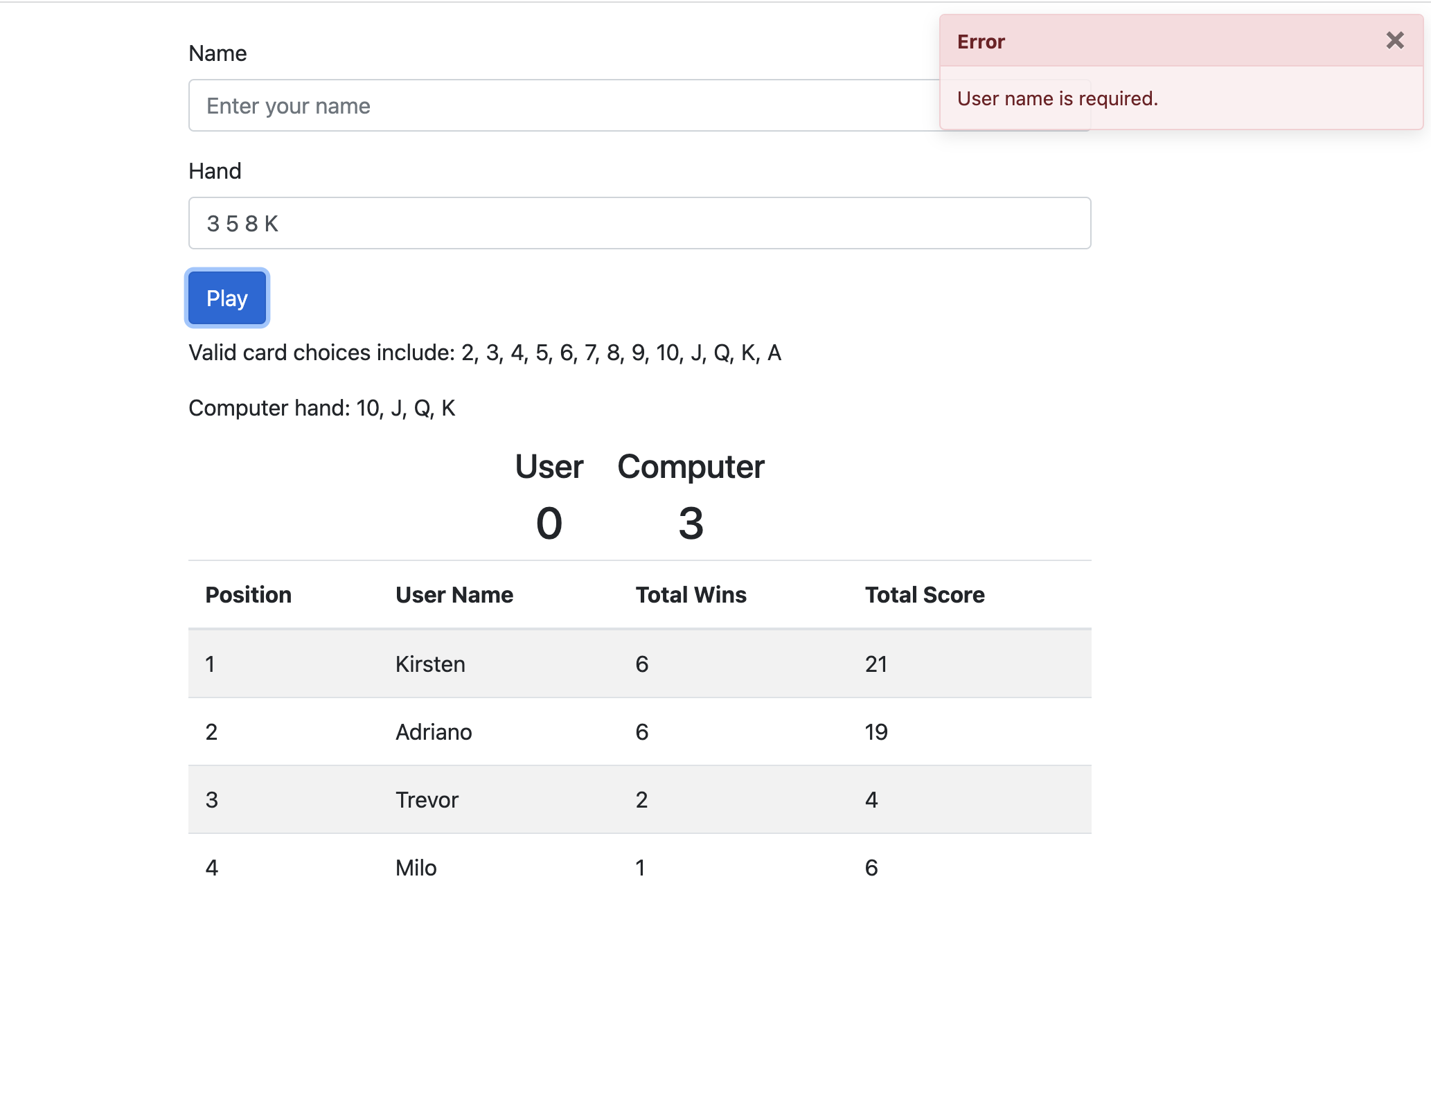Click the Computer hand text
This screenshot has height=1093, width=1431.
321,408
